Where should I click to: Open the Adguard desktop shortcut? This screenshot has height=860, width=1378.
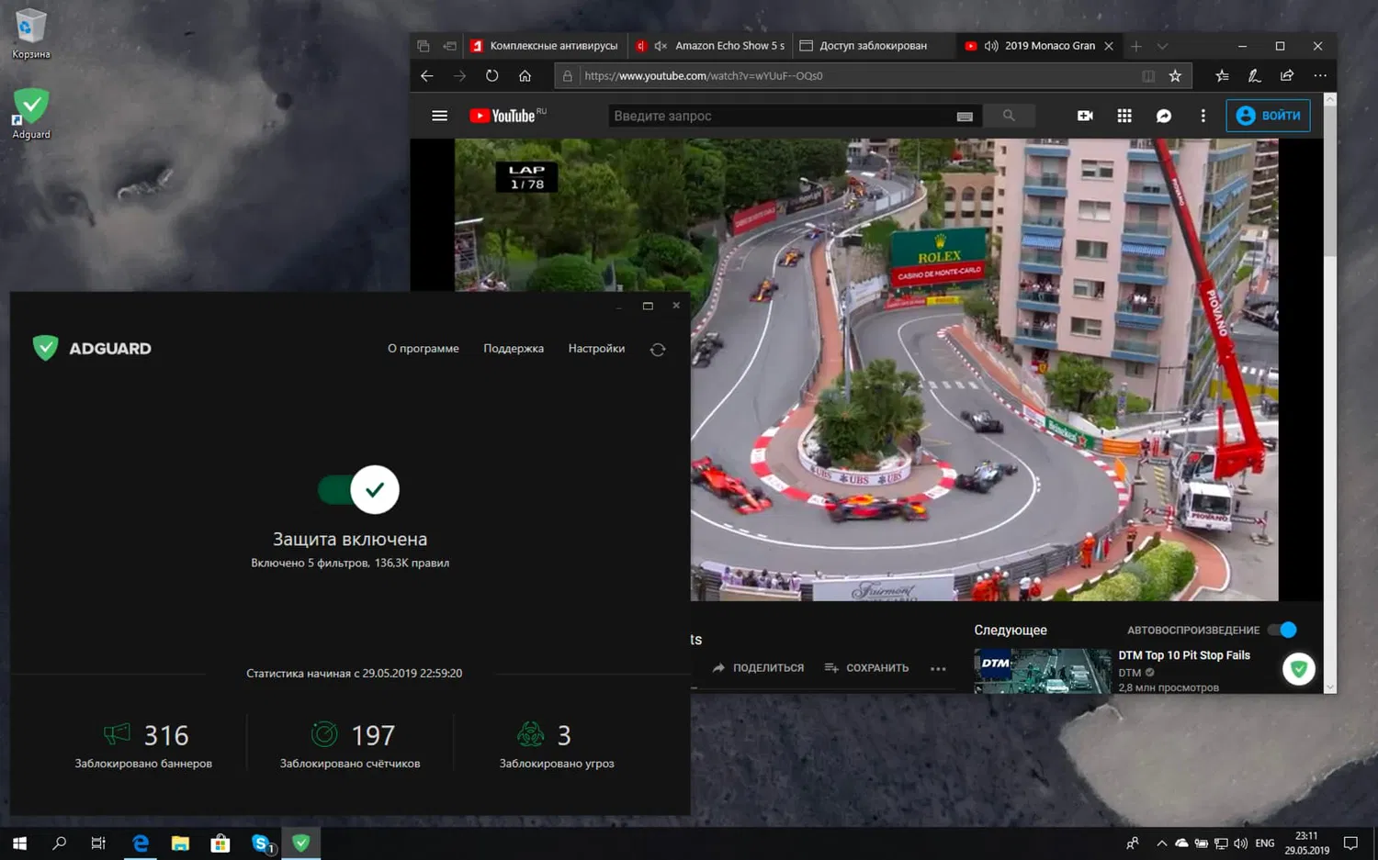tap(31, 114)
